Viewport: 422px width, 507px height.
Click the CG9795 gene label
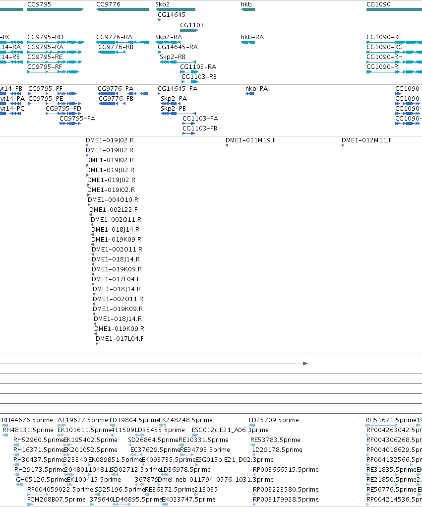click(39, 4)
